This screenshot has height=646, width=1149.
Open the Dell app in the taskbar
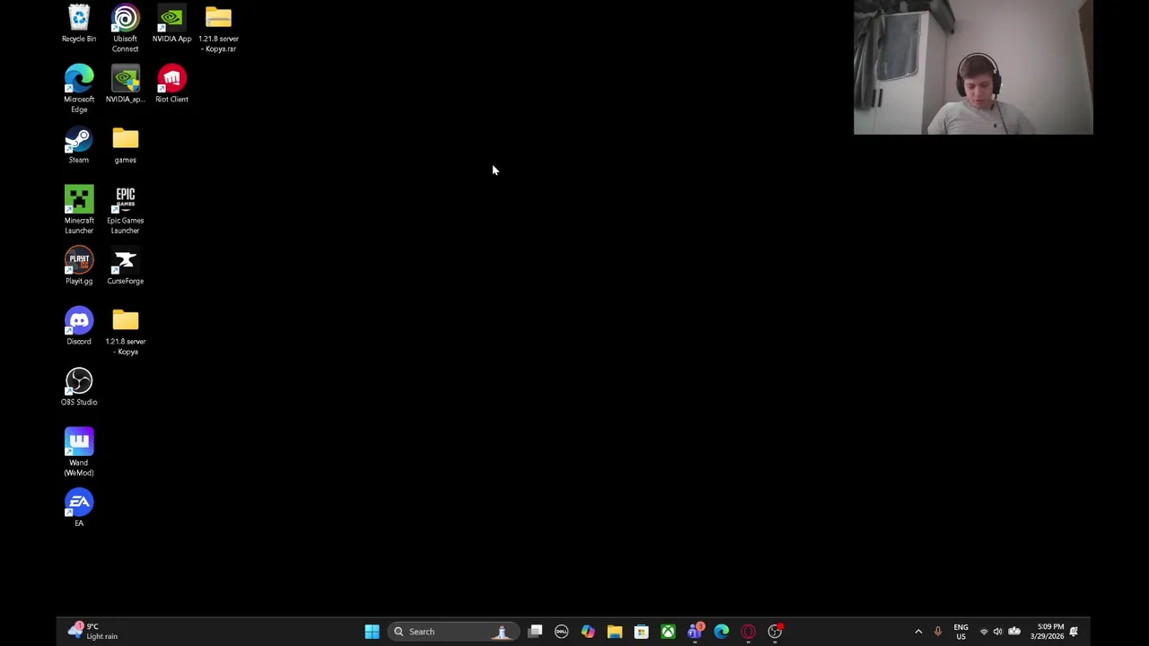tap(561, 632)
